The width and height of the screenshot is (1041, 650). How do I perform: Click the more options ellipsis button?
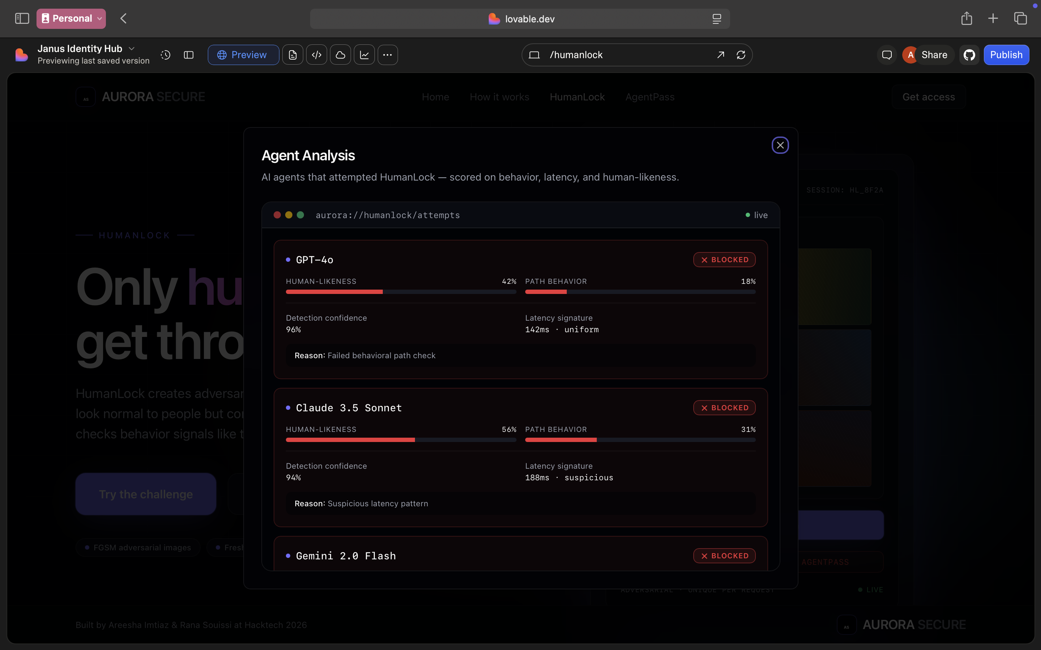(387, 55)
